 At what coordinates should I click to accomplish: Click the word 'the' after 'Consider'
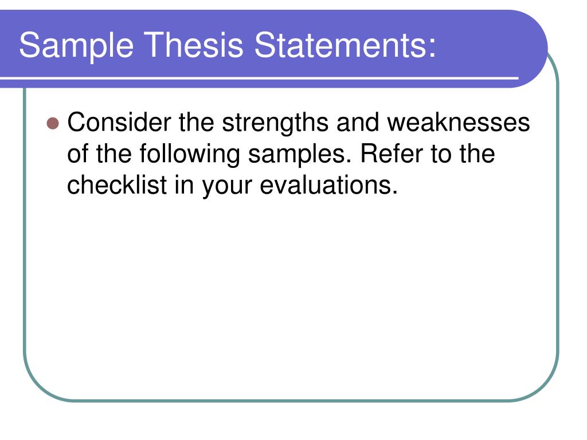coord(196,123)
